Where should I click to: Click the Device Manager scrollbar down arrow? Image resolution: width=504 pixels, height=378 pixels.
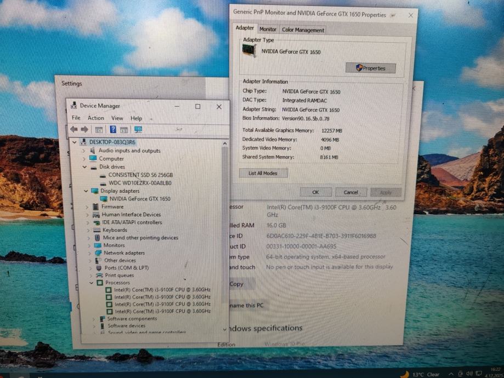pyautogui.click(x=225, y=329)
